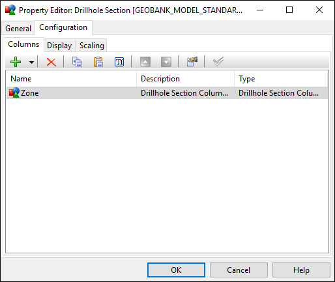Click the Paste clipboard icon

point(98,62)
